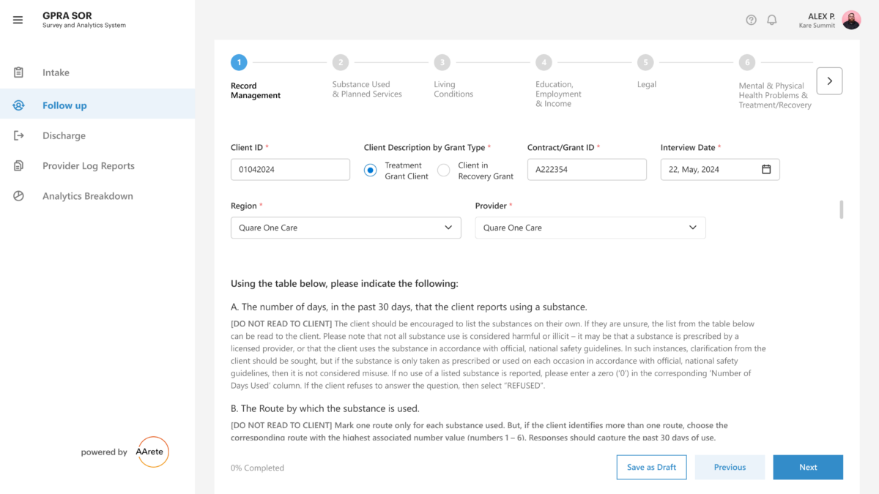The height and width of the screenshot is (494, 879).
Task: Select step 1 Record Management progress circle
Action: (239, 62)
